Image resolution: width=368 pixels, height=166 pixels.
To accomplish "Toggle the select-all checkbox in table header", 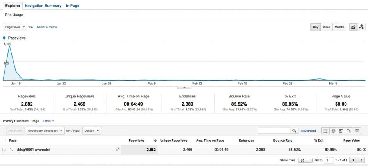I will tap(4, 140).
